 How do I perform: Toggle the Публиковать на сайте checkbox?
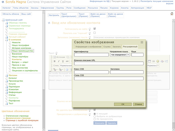coord(95,28)
